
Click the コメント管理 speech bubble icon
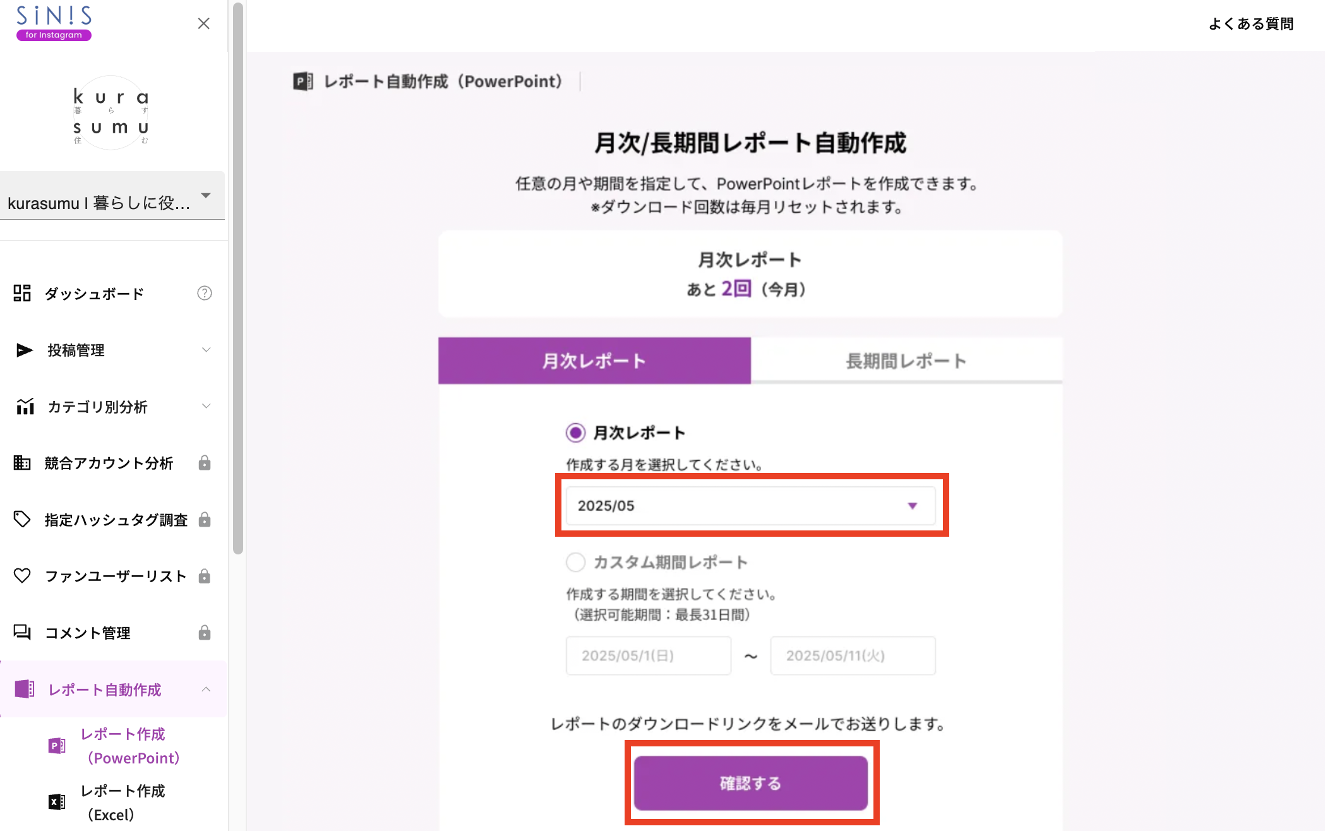(23, 632)
